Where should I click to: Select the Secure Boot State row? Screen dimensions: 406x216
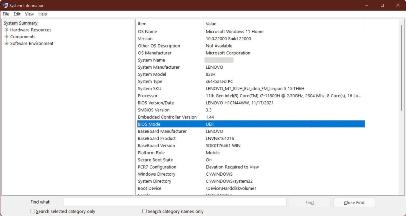coord(185,160)
